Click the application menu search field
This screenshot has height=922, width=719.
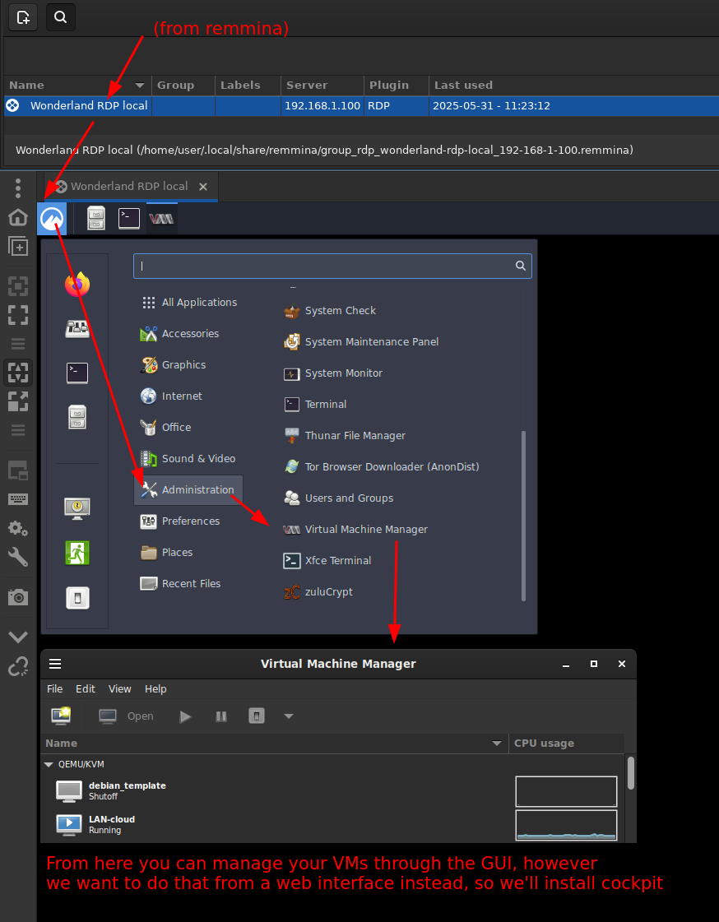(x=332, y=266)
